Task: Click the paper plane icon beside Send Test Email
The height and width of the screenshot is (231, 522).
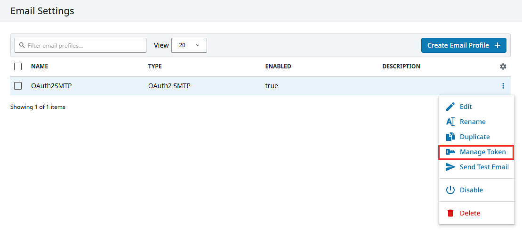Action: click(450, 167)
